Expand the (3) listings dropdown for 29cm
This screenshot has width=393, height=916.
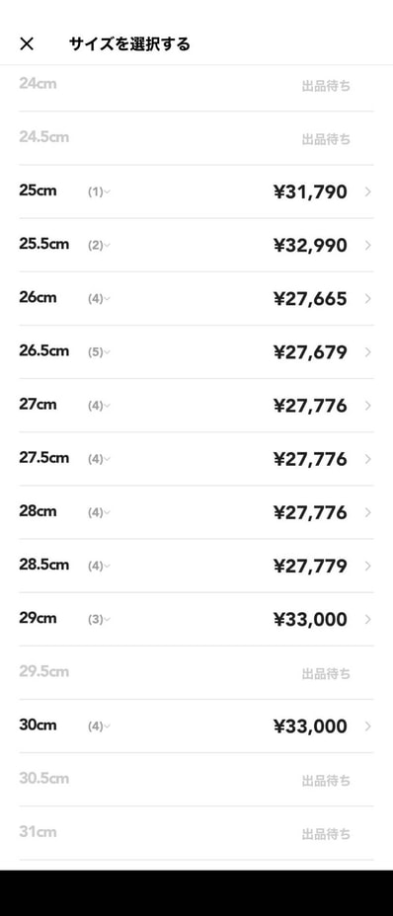click(x=99, y=619)
